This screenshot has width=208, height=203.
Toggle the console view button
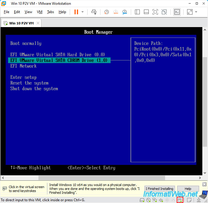177,12
